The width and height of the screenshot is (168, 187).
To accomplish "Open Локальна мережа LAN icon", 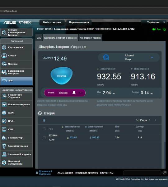I will (4, 104).
